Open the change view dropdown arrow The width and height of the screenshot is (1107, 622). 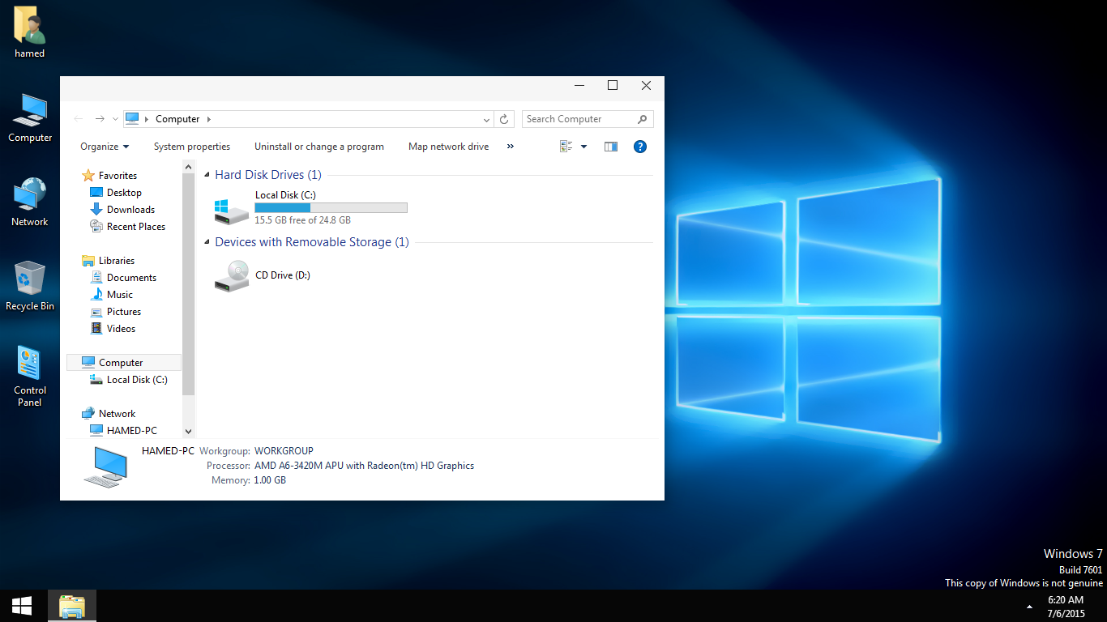pos(583,147)
